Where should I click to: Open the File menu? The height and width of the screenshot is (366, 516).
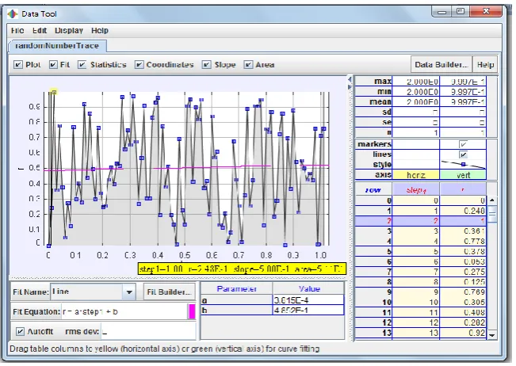coord(17,31)
